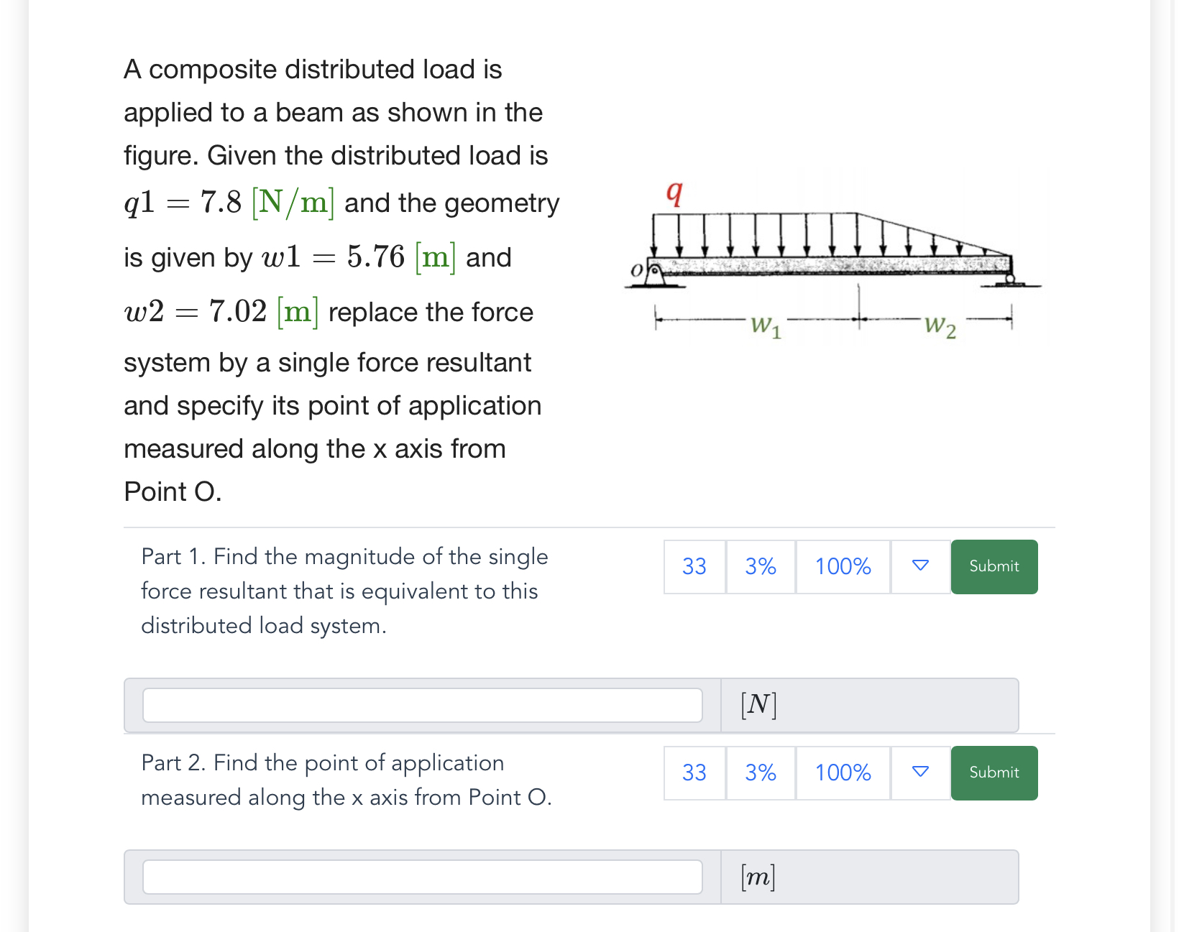Click the beam distributed load figure

832,260
